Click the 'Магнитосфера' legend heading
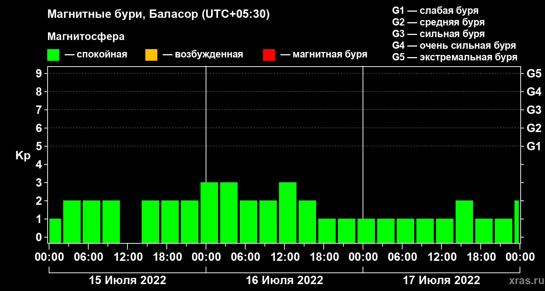This screenshot has width=545, height=291. coord(86,37)
